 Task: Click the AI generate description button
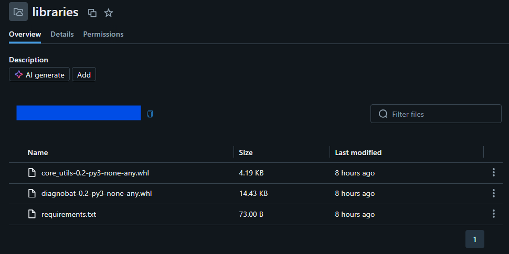[x=39, y=75]
